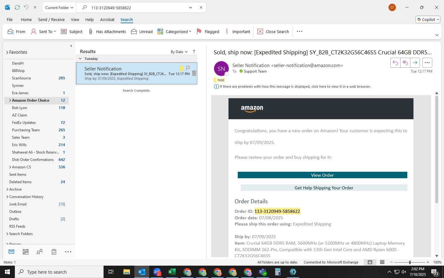
Task: Expand the Amazon Order Choice folder
Action: click(10, 100)
